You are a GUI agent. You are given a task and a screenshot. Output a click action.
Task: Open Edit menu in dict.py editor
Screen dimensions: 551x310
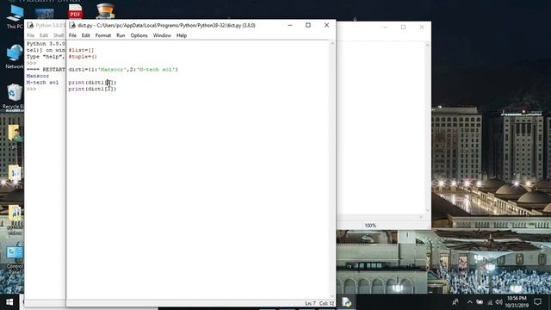(86, 35)
